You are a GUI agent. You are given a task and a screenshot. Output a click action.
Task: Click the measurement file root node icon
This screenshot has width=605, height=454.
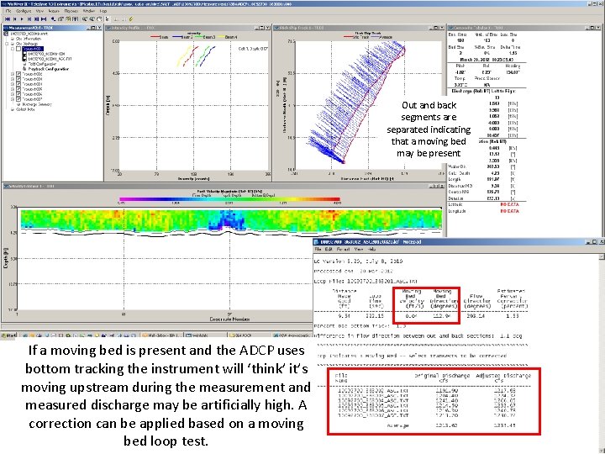(6, 34)
